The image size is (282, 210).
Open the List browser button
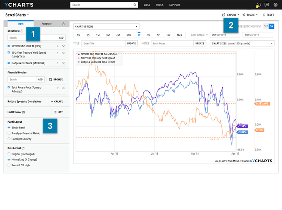58,112
